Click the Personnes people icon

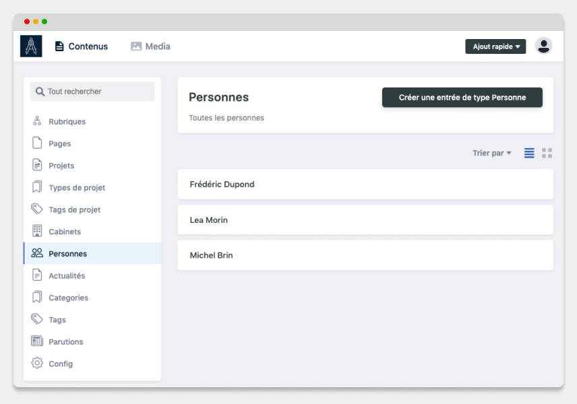click(x=37, y=253)
